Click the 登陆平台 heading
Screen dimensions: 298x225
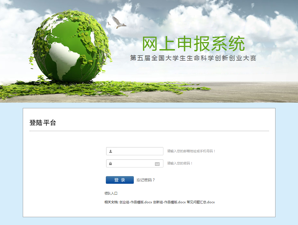pyautogui.click(x=43, y=123)
